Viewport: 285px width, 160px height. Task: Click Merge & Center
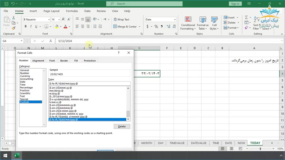[125, 27]
